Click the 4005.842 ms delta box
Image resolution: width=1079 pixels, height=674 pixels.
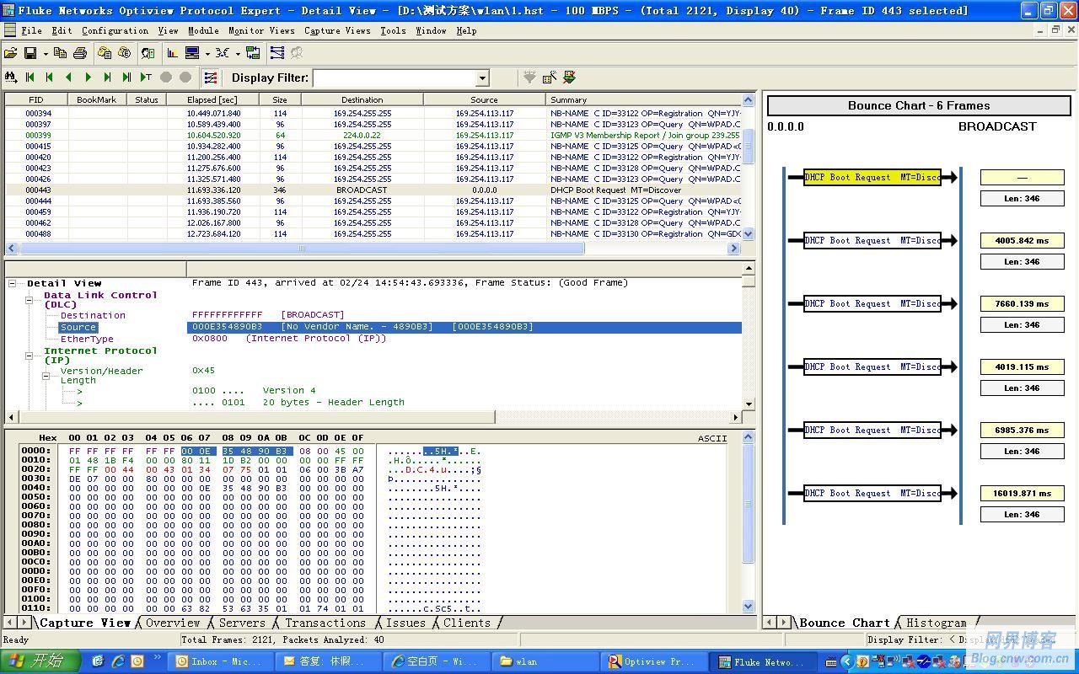click(x=1022, y=240)
